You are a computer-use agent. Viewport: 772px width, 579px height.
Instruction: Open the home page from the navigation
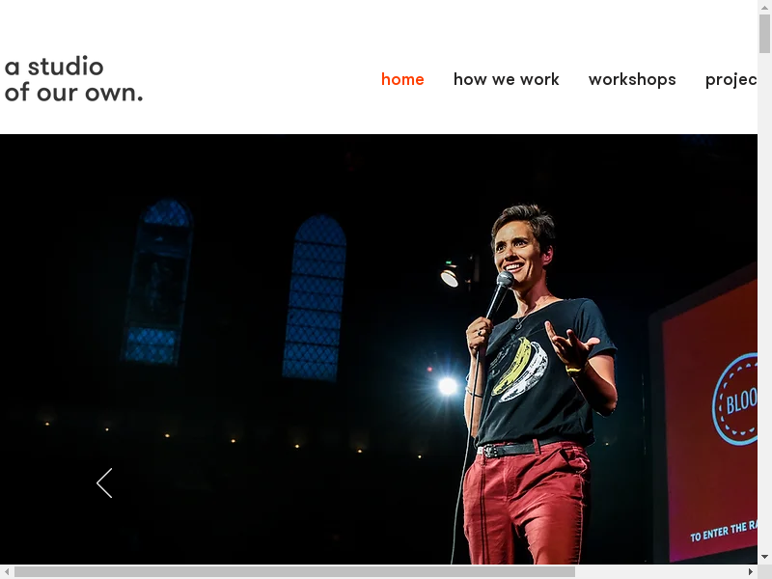pyautogui.click(x=402, y=79)
